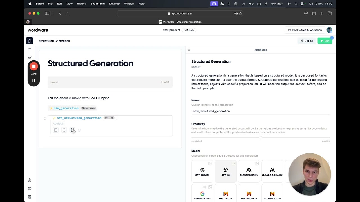Viewport: 360px width, 202px height.
Task: Open the Window menu
Action: [129, 4]
